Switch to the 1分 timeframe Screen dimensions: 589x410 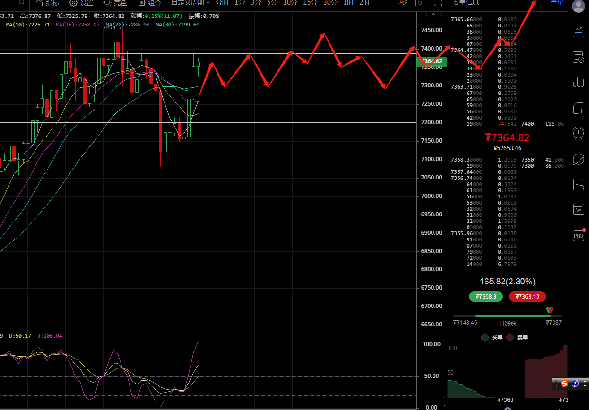[x=239, y=3]
